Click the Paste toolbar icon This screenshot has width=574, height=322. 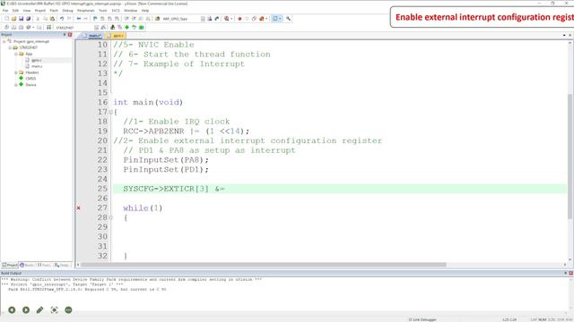click(52, 19)
